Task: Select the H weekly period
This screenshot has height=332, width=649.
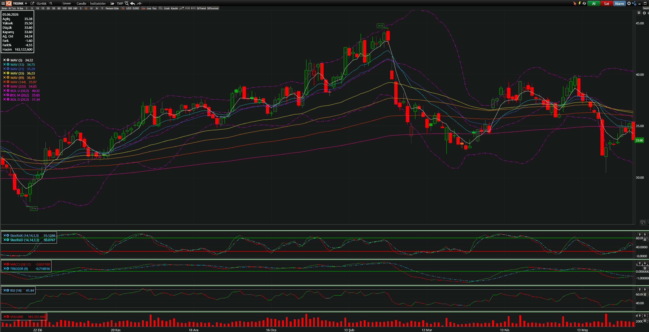Action: click(91, 8)
